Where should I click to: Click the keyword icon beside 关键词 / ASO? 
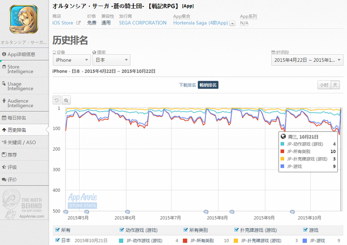(4, 143)
